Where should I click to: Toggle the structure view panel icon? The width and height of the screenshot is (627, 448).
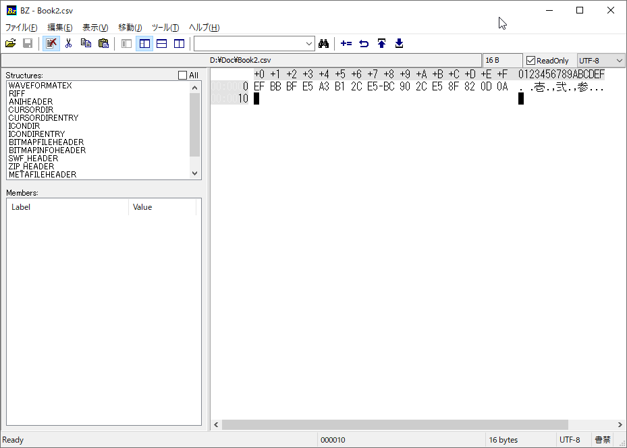144,43
